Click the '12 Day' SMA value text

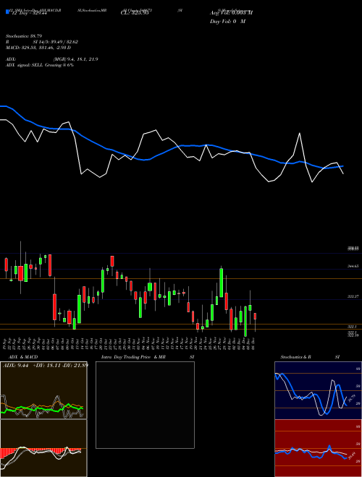tap(29, 14)
